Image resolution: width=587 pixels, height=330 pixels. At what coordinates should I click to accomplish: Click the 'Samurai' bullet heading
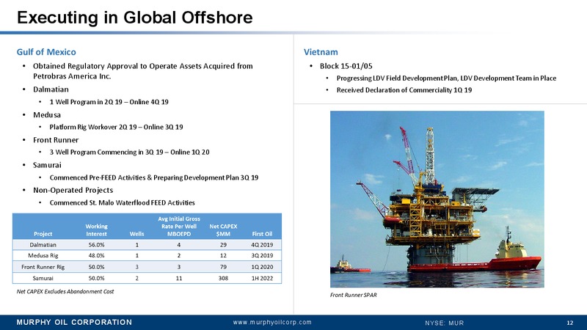(x=47, y=165)
